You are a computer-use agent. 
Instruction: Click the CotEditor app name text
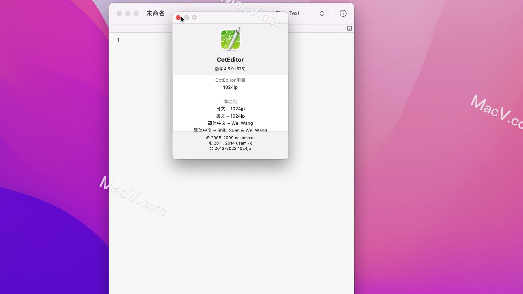pos(230,60)
